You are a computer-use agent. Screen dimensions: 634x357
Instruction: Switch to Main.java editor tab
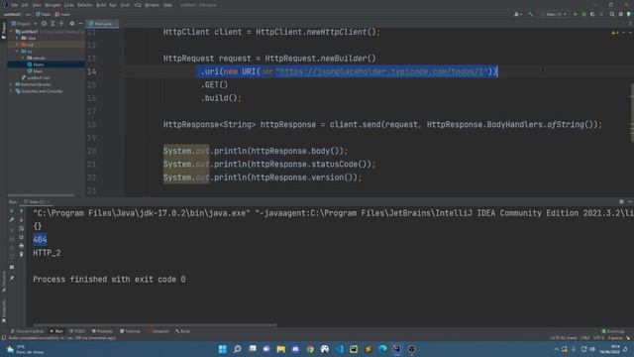(101, 24)
